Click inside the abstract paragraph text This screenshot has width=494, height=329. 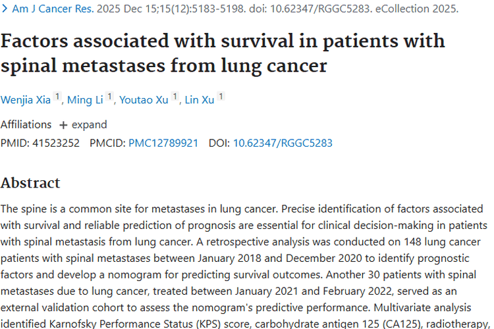[244, 255]
